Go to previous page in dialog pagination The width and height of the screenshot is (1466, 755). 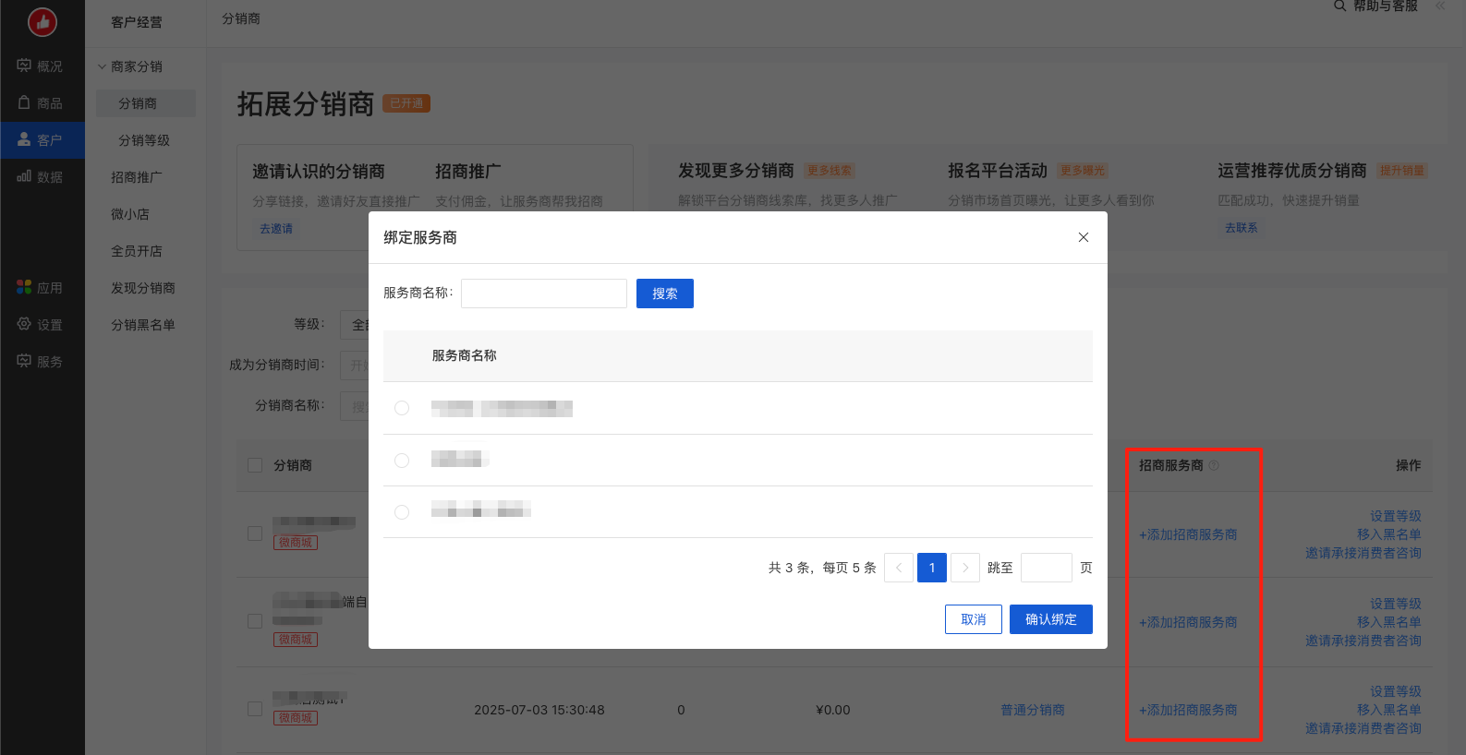(899, 568)
